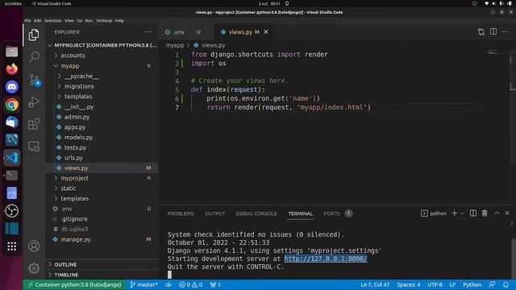The width and height of the screenshot is (516, 290).
Task: Open Source Control view with pending changes
Action: (34, 80)
